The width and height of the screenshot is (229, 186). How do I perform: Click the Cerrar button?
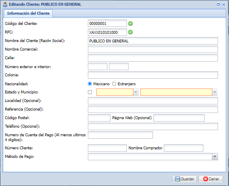[211, 179]
